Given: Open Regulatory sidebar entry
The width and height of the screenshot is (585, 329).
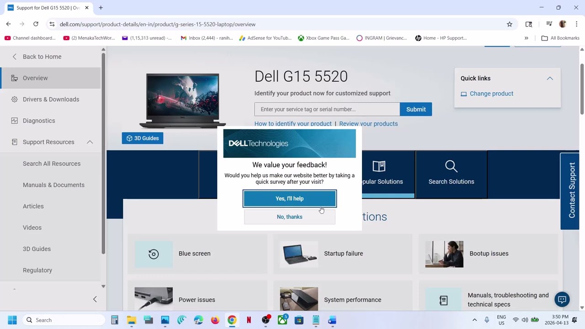Looking at the screenshot, I should pyautogui.click(x=37, y=270).
